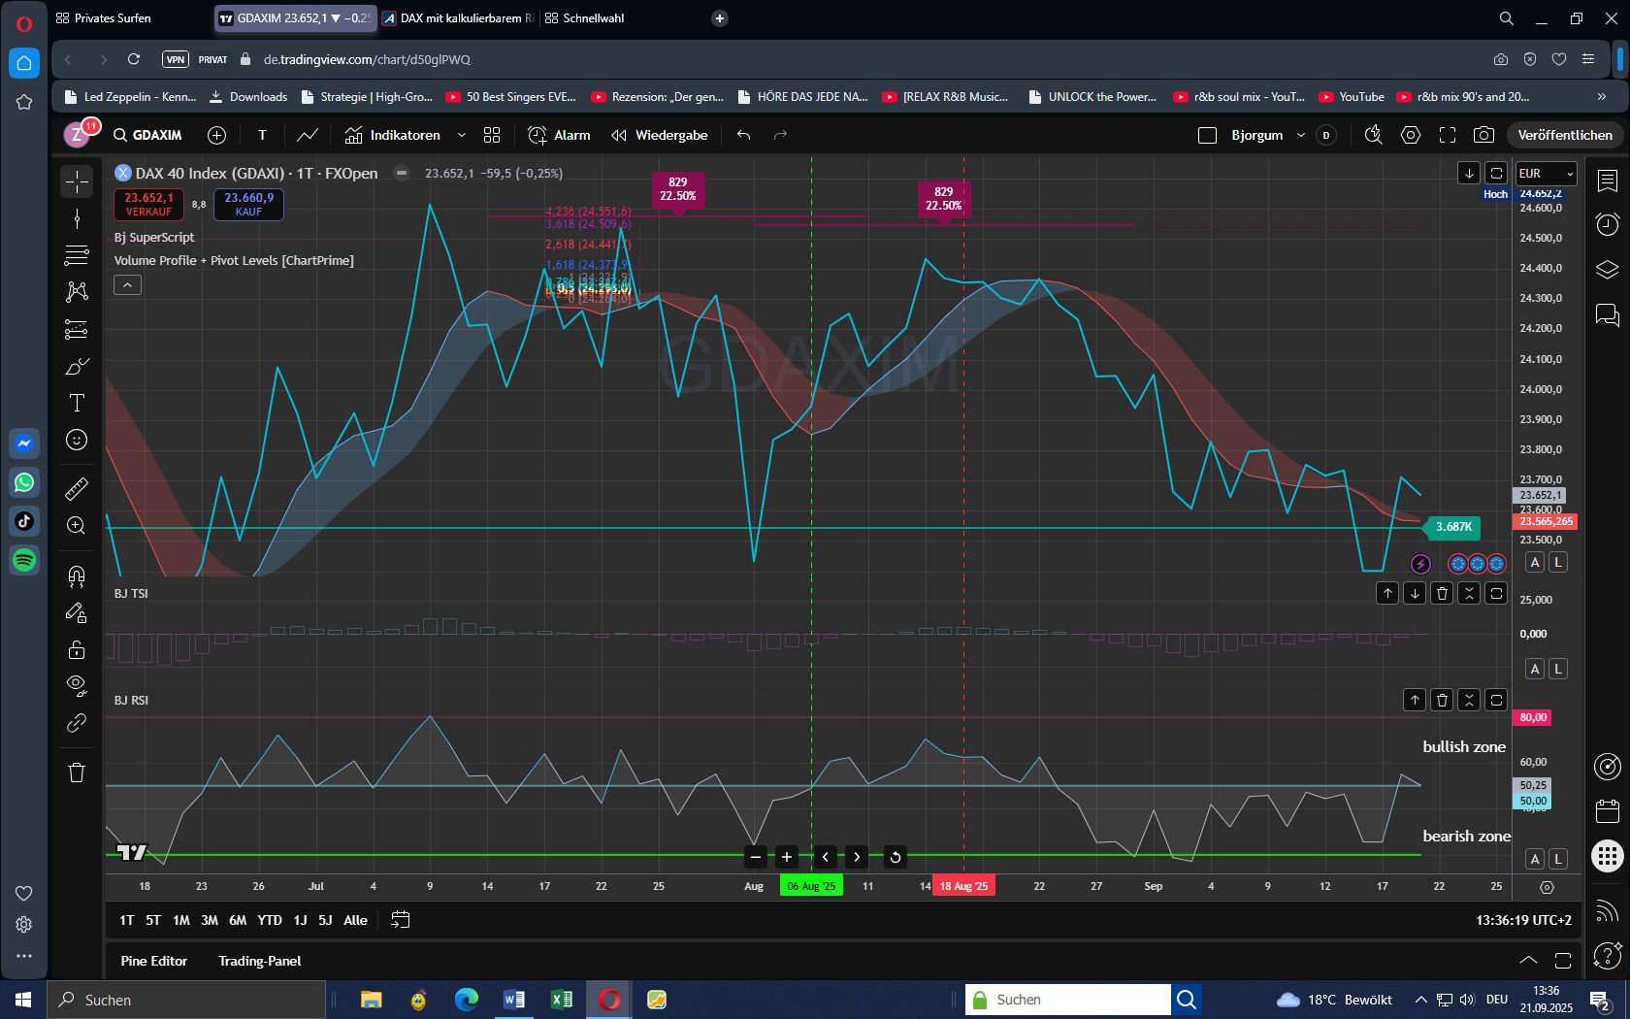Screen dimensions: 1630x1019
Task: Toggle visibility of all drawings via eye icon
Action: [x=76, y=685]
